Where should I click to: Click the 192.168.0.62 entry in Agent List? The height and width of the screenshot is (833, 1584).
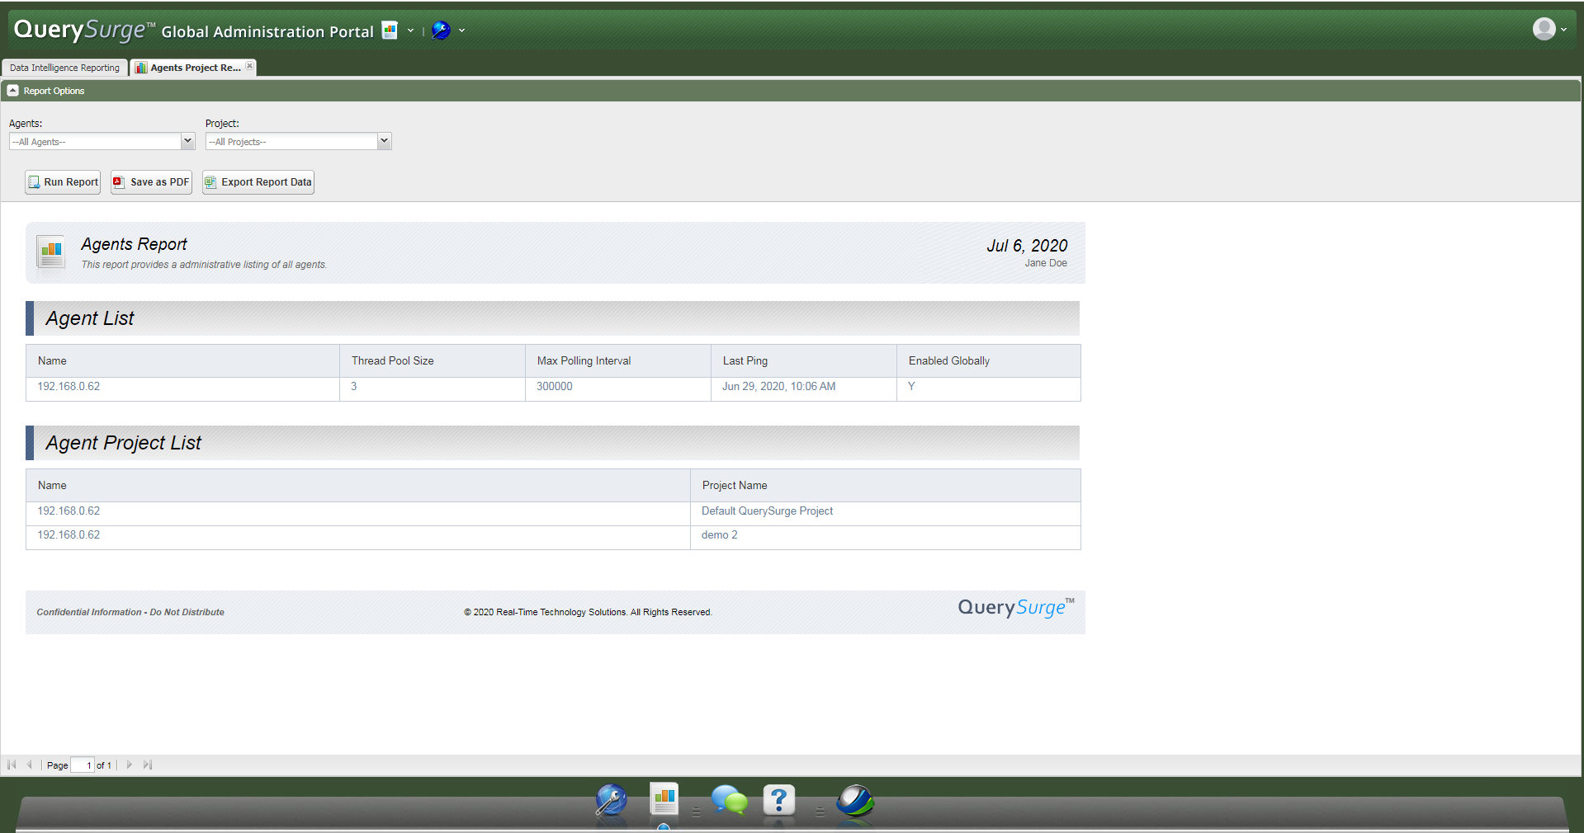(x=69, y=387)
